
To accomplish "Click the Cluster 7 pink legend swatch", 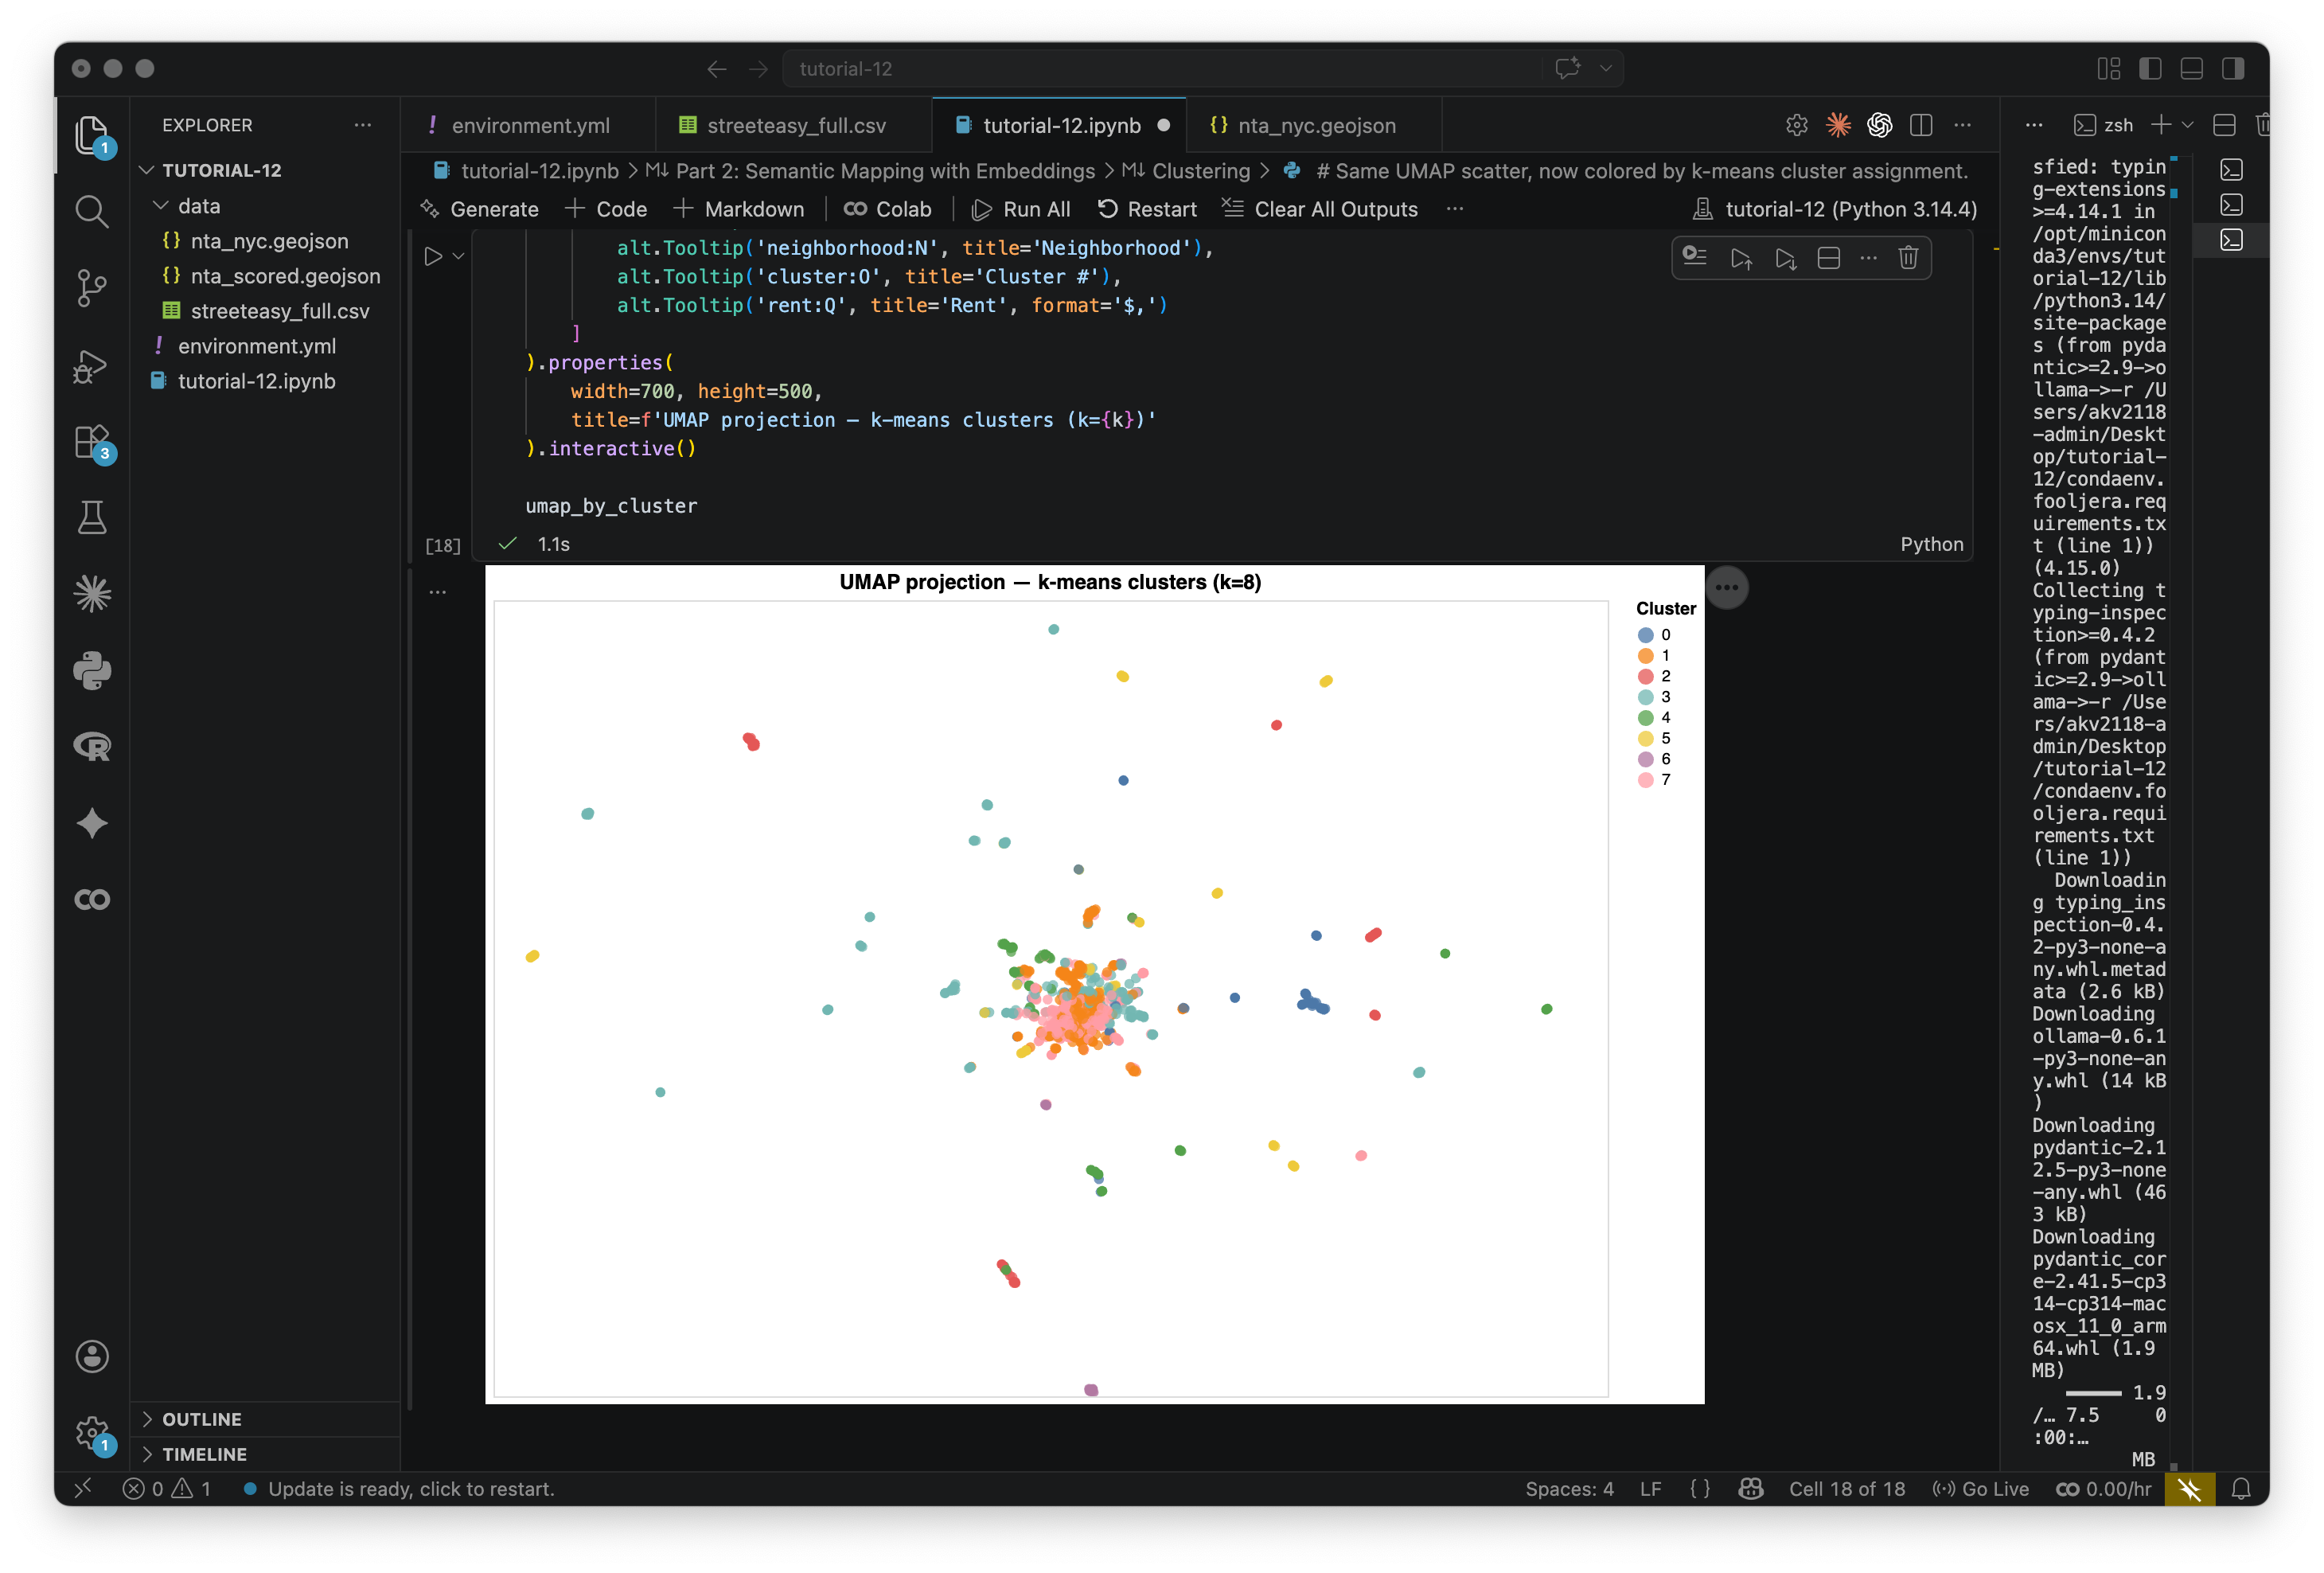I will pos(1645,780).
